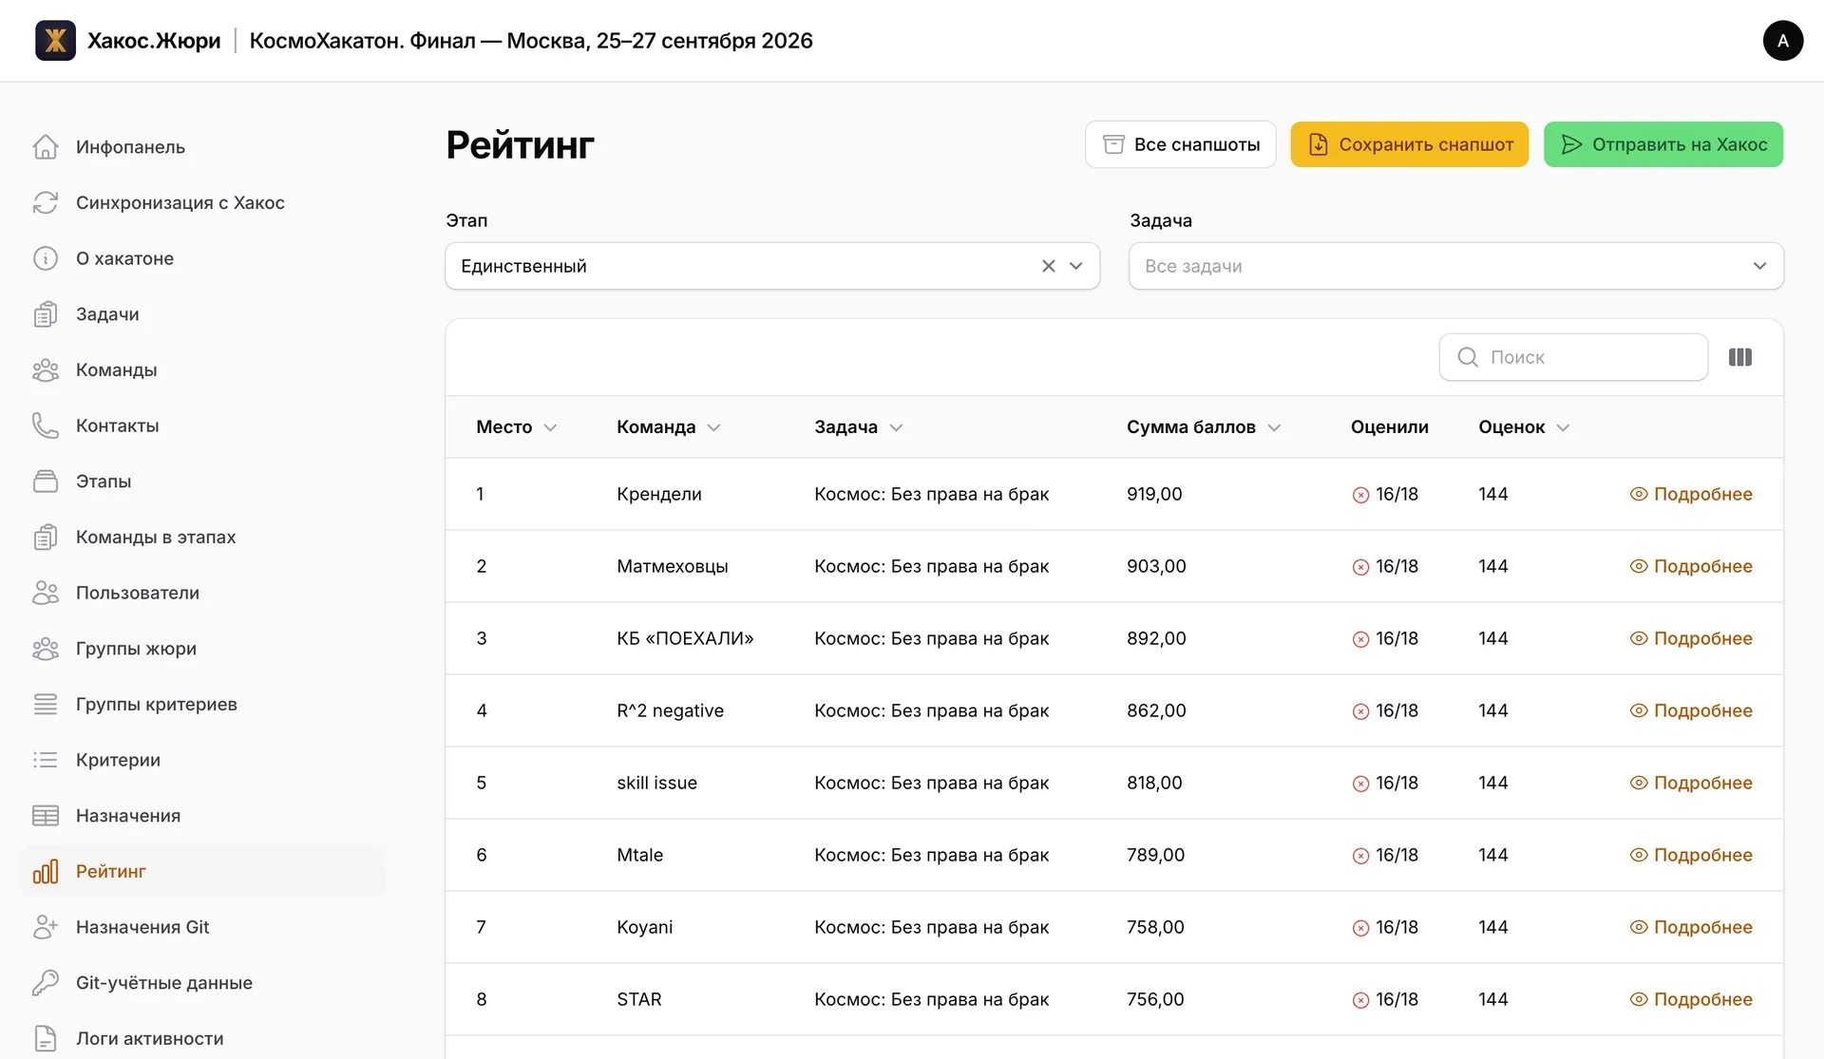The image size is (1824, 1059).
Task: Open Подробнее for STAR team
Action: pyautogui.click(x=1691, y=999)
